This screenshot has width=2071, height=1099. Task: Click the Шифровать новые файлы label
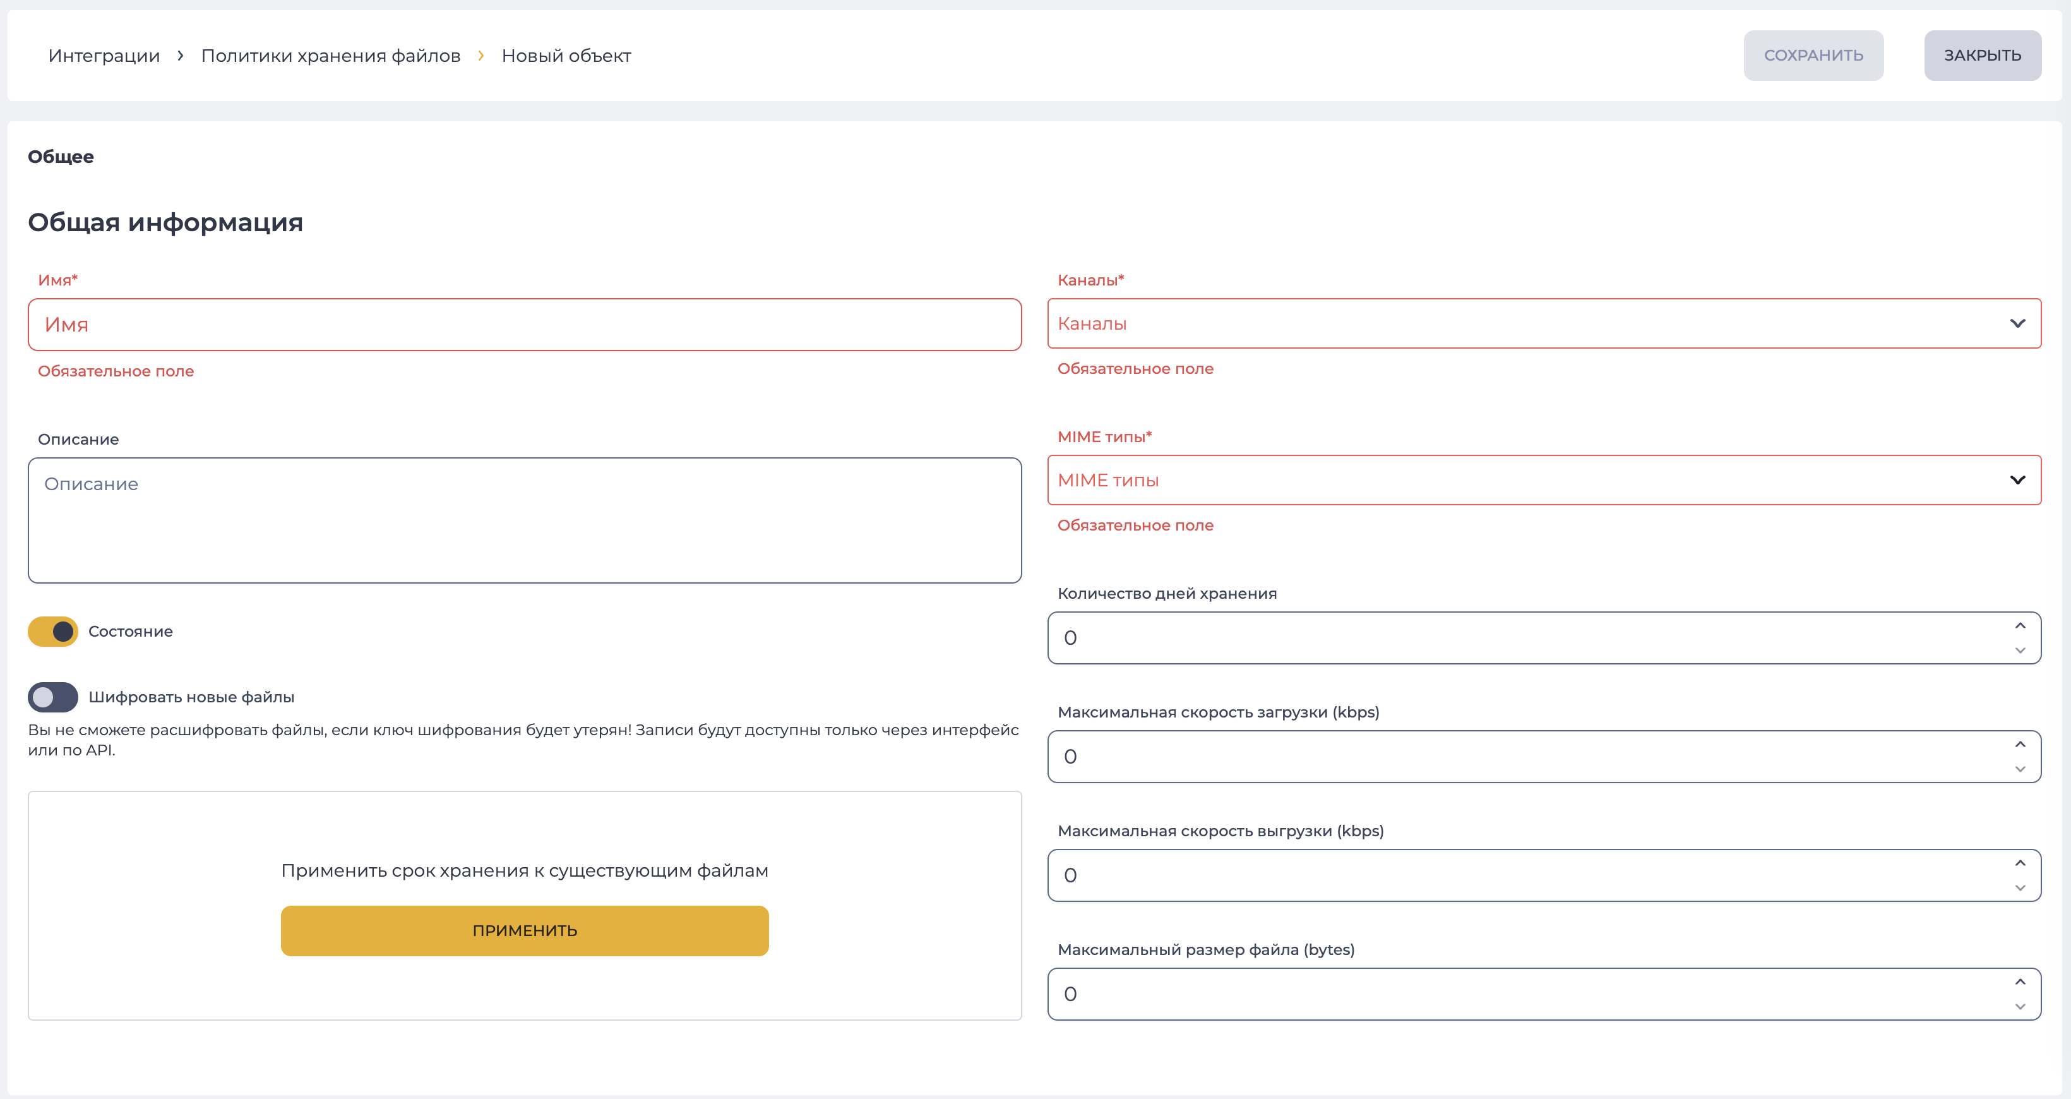click(191, 697)
